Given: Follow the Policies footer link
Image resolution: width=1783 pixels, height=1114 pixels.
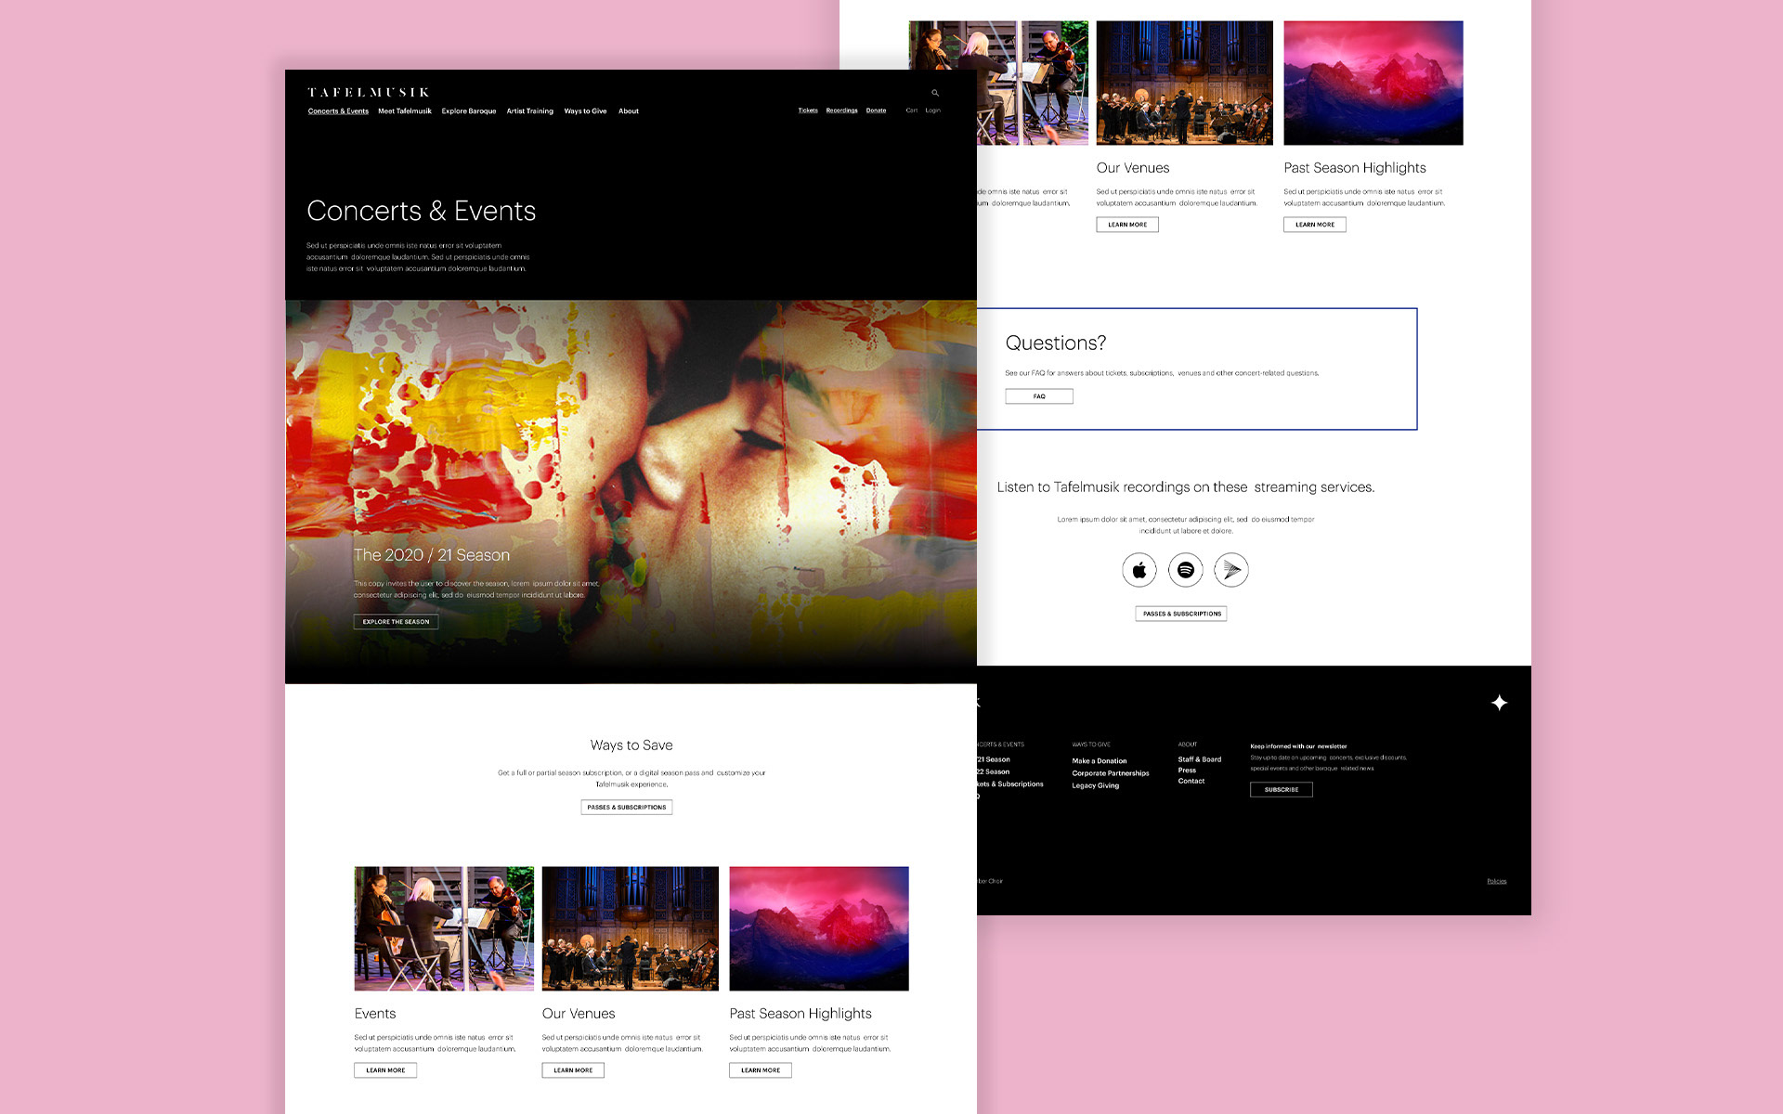Looking at the screenshot, I should (1497, 881).
